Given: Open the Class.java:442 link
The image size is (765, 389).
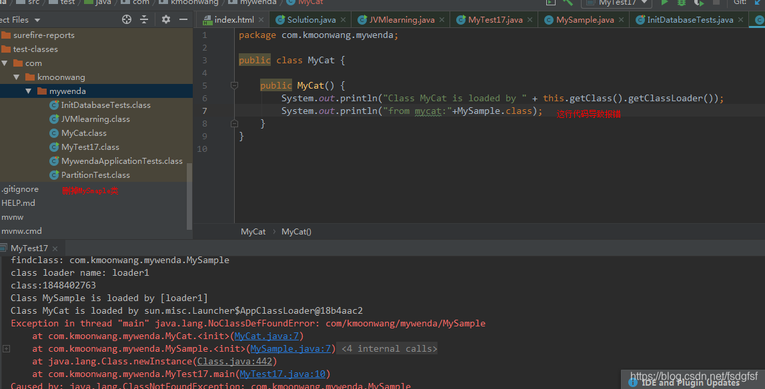Looking at the screenshot, I should click(x=235, y=361).
